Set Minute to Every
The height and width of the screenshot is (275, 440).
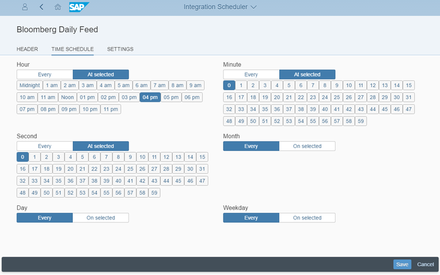(251, 74)
